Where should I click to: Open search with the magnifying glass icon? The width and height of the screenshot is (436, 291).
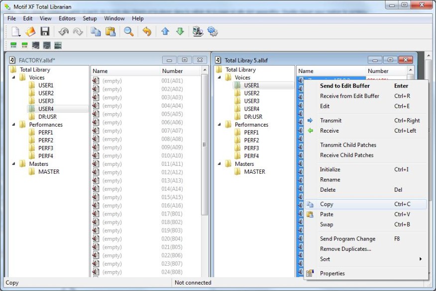click(128, 32)
